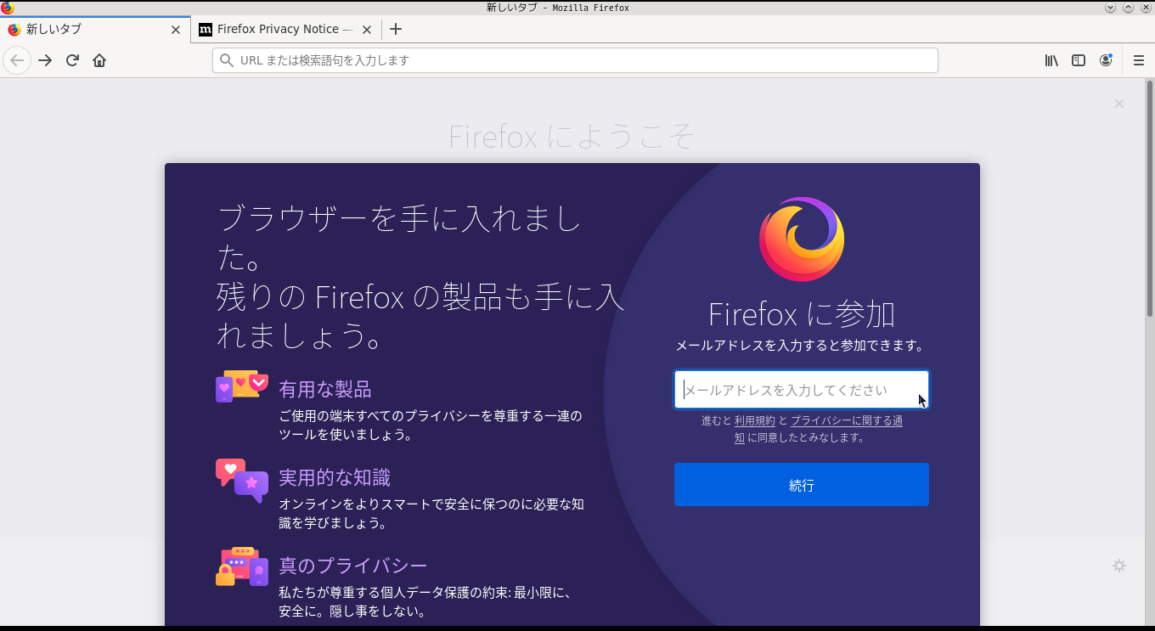The image size is (1155, 631).
Task: Click the 実用的な知識 heading
Action: point(335,478)
